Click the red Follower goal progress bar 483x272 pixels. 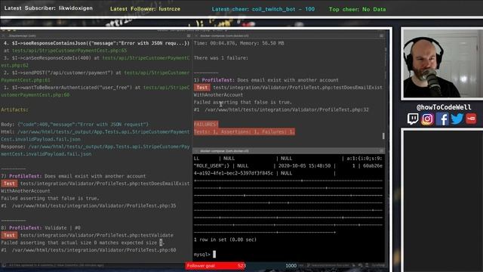point(215,265)
